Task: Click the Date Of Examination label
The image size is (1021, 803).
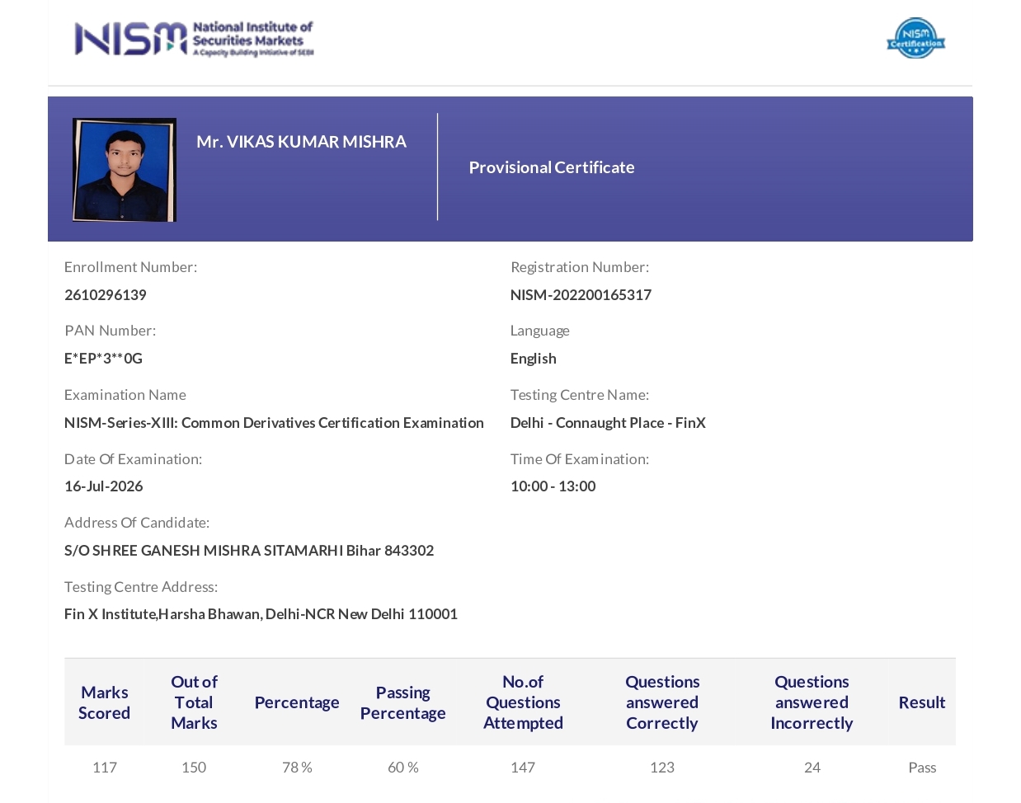Action: point(134,459)
